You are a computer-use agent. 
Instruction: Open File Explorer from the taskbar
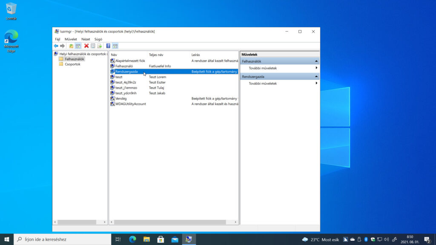[x=146, y=239]
